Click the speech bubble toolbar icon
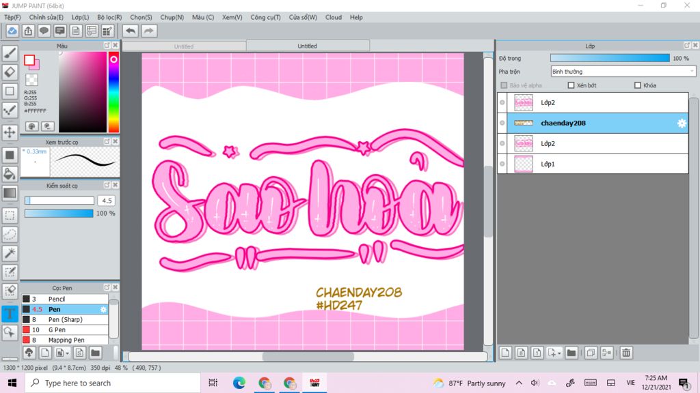Viewport: 700px width, 393px height. click(44, 31)
